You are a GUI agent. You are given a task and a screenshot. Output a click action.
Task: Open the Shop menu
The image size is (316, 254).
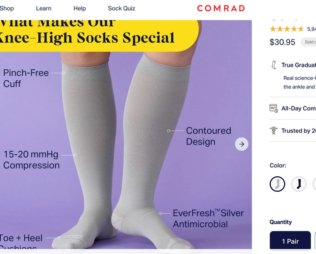click(7, 9)
